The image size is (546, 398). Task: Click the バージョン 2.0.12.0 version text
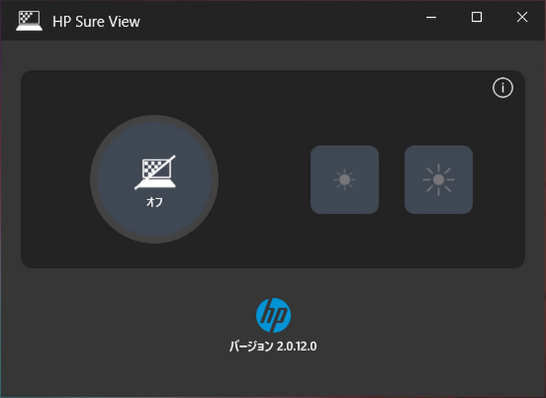pos(272,346)
